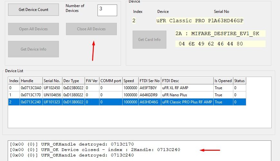The image size is (280, 161).
Task: Click speed 1000000 in UF102450 row
Action: [130, 88]
